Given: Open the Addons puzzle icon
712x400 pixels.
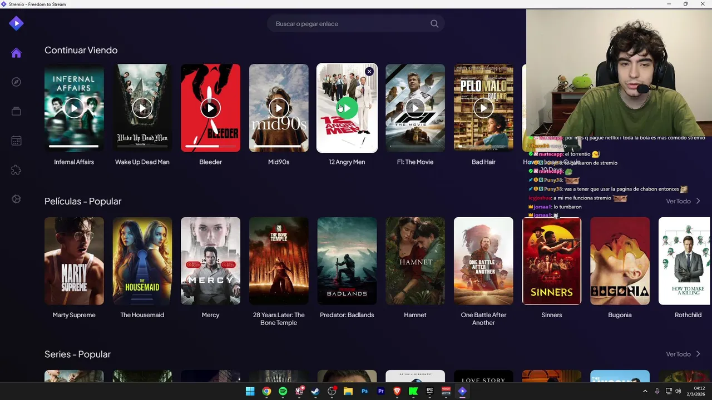Looking at the screenshot, I should [x=16, y=170].
